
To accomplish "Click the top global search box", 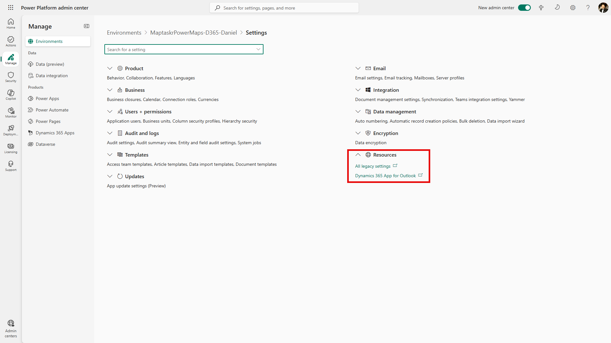I will coord(284,8).
